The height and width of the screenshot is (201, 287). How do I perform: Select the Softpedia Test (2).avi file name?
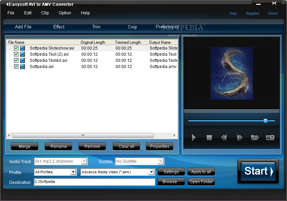click(x=49, y=54)
